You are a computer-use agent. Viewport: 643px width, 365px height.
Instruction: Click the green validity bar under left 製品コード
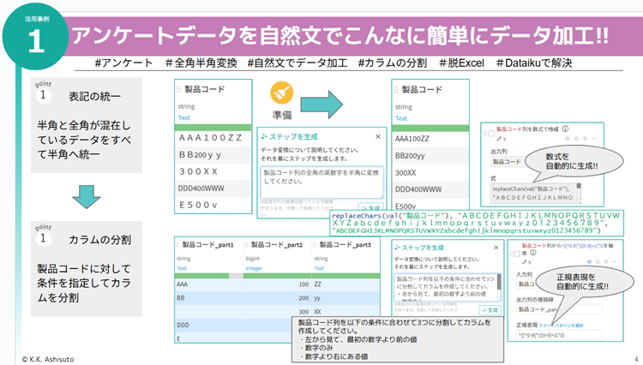213,129
